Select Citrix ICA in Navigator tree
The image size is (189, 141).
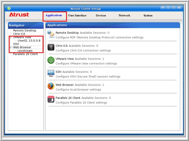click(19, 34)
